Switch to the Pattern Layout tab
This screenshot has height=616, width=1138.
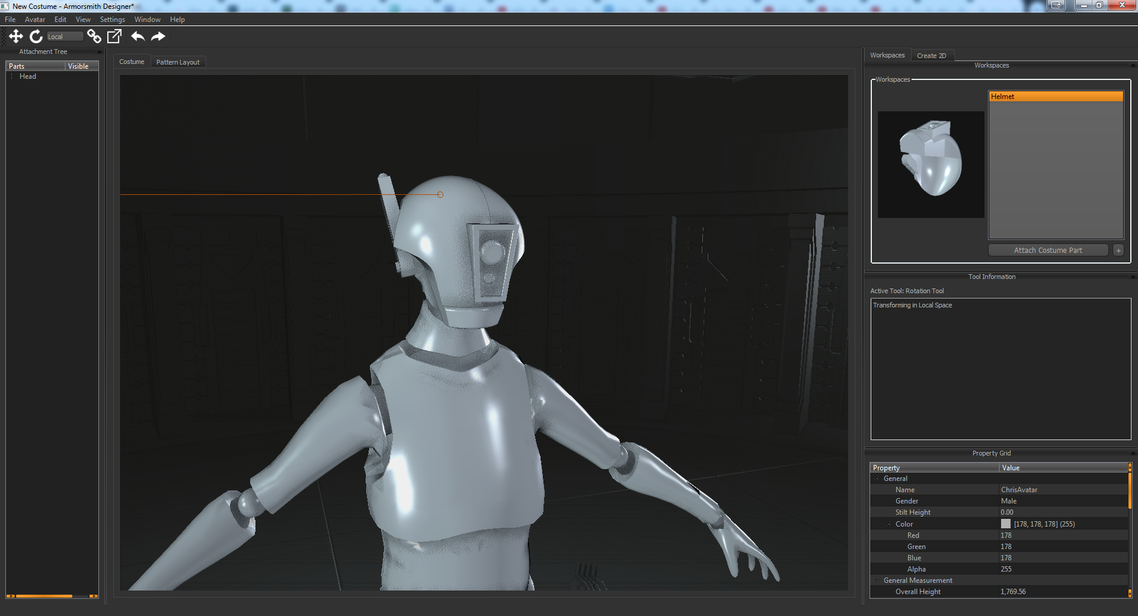(x=178, y=62)
